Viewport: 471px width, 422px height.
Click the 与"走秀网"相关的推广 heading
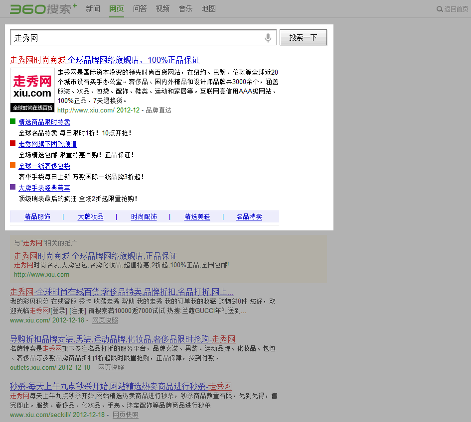[45, 243]
